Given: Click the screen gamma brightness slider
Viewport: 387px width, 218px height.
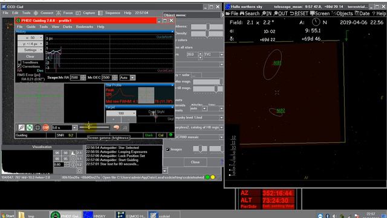Looking at the screenshot, I should pyautogui.click(x=94, y=127).
